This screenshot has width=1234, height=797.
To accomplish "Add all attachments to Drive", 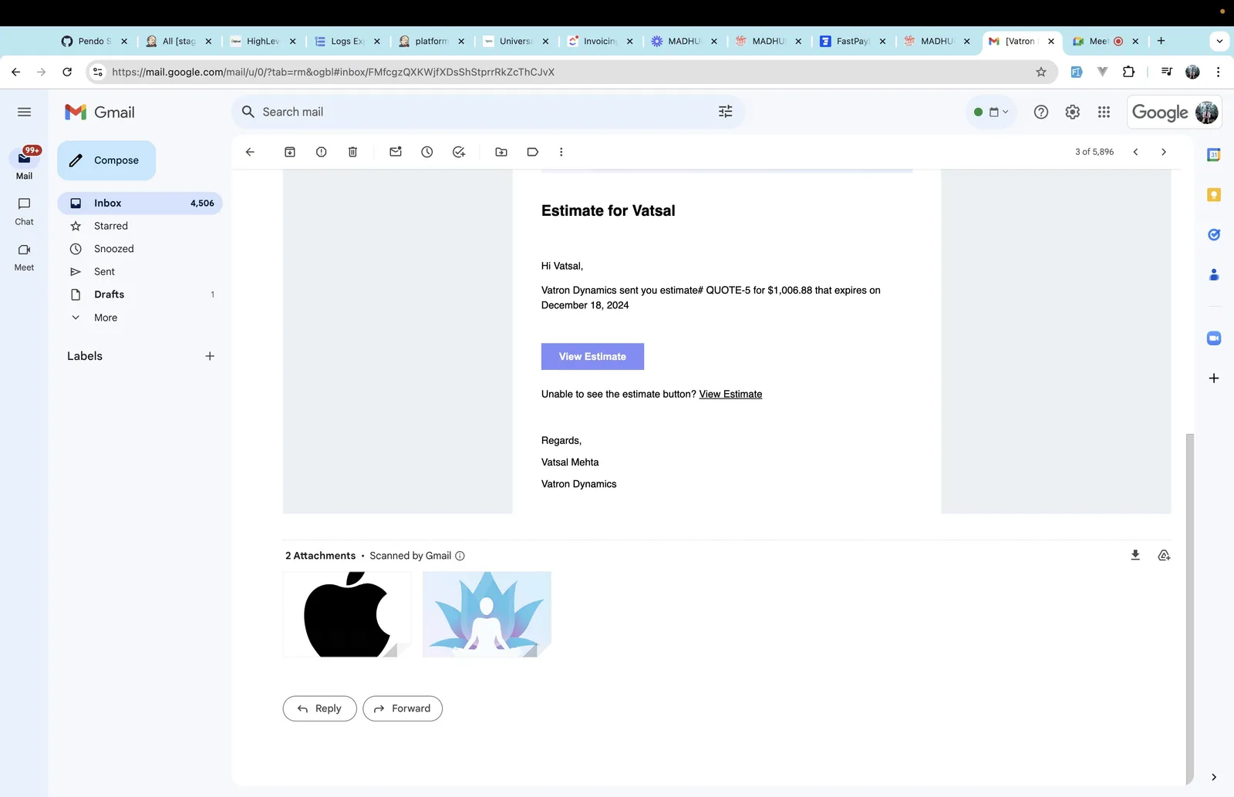I will pyautogui.click(x=1165, y=555).
